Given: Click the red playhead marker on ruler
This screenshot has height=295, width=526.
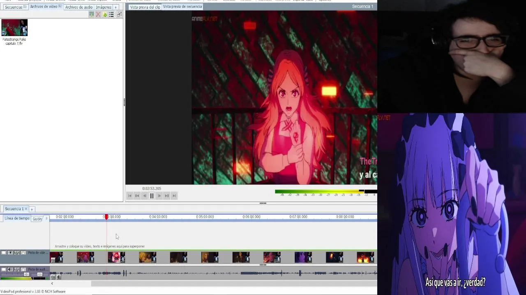Looking at the screenshot, I should 106,217.
